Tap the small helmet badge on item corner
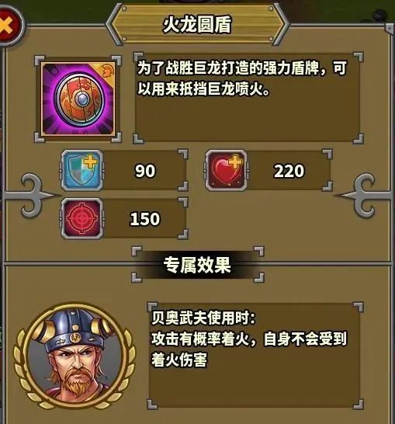The width and height of the screenshot is (395, 424). click(x=109, y=71)
